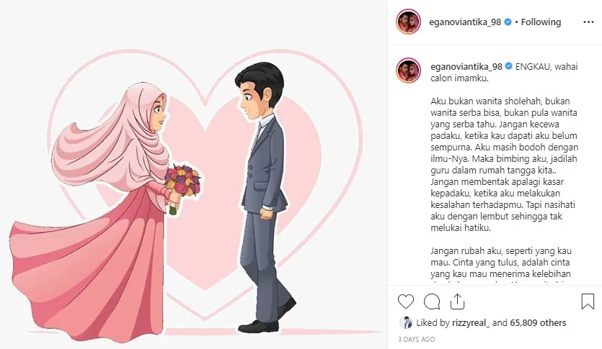
Task: Click the verified badge next to header username
Action: (508, 22)
